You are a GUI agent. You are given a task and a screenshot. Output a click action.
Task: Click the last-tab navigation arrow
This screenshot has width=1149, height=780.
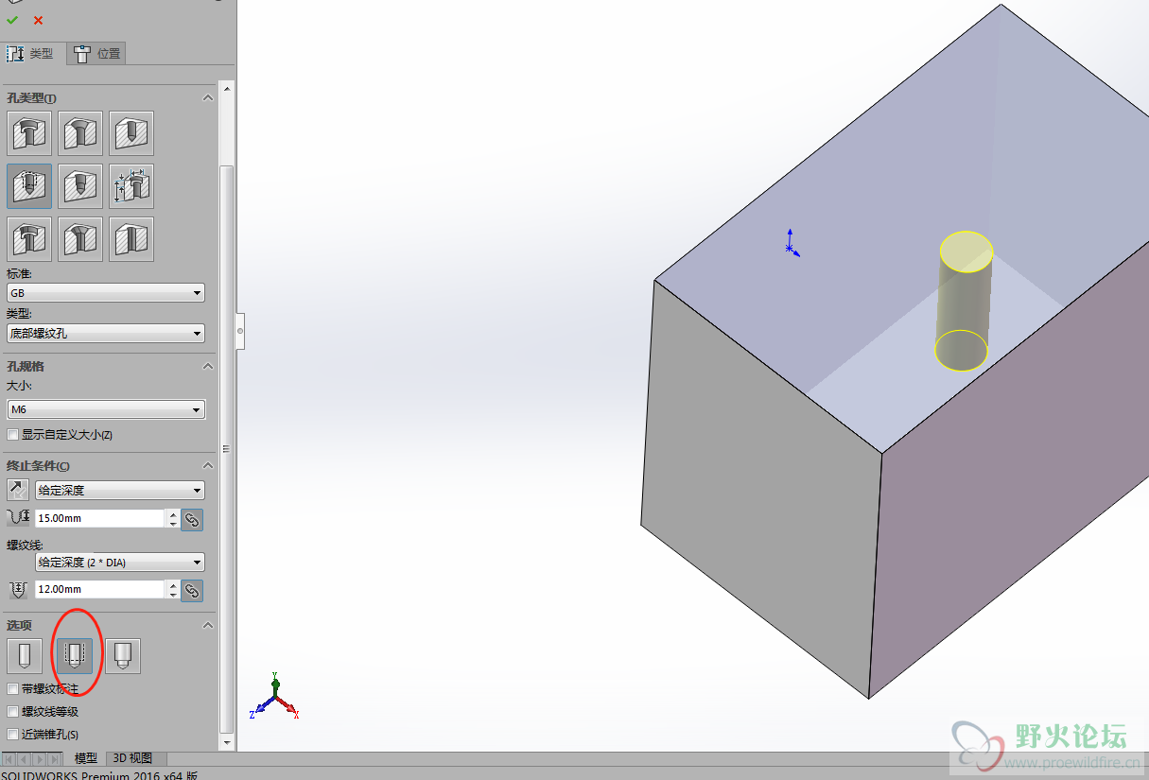54,759
